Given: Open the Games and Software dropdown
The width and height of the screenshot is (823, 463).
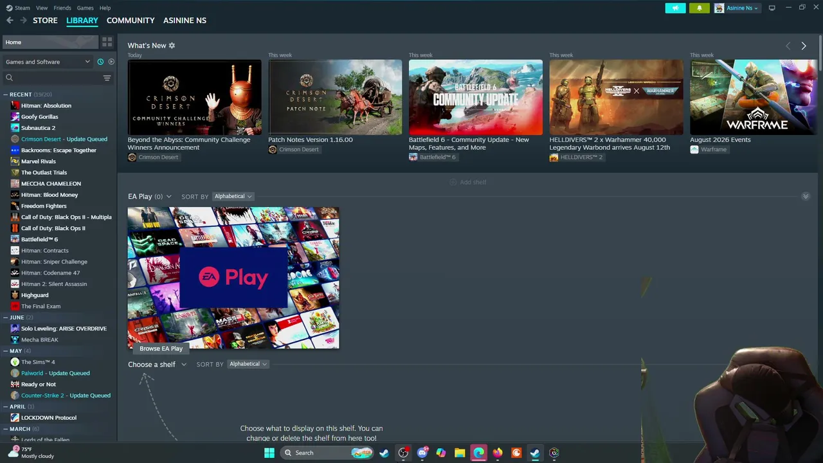Looking at the screenshot, I should pyautogui.click(x=48, y=62).
